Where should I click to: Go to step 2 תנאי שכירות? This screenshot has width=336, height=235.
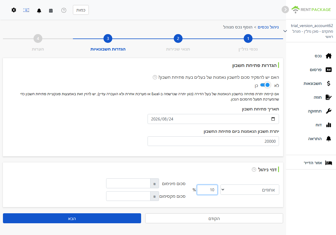(x=178, y=38)
